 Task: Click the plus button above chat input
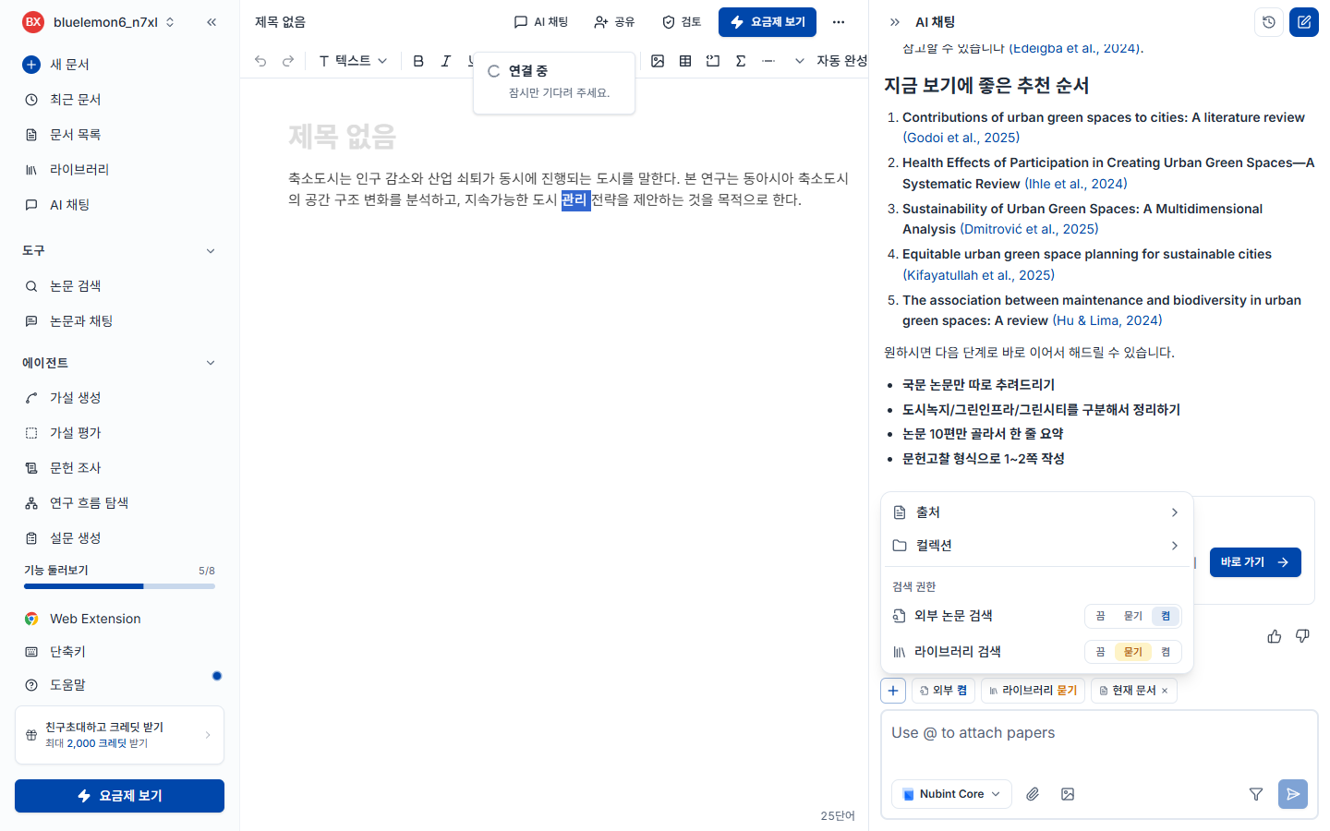click(x=893, y=691)
